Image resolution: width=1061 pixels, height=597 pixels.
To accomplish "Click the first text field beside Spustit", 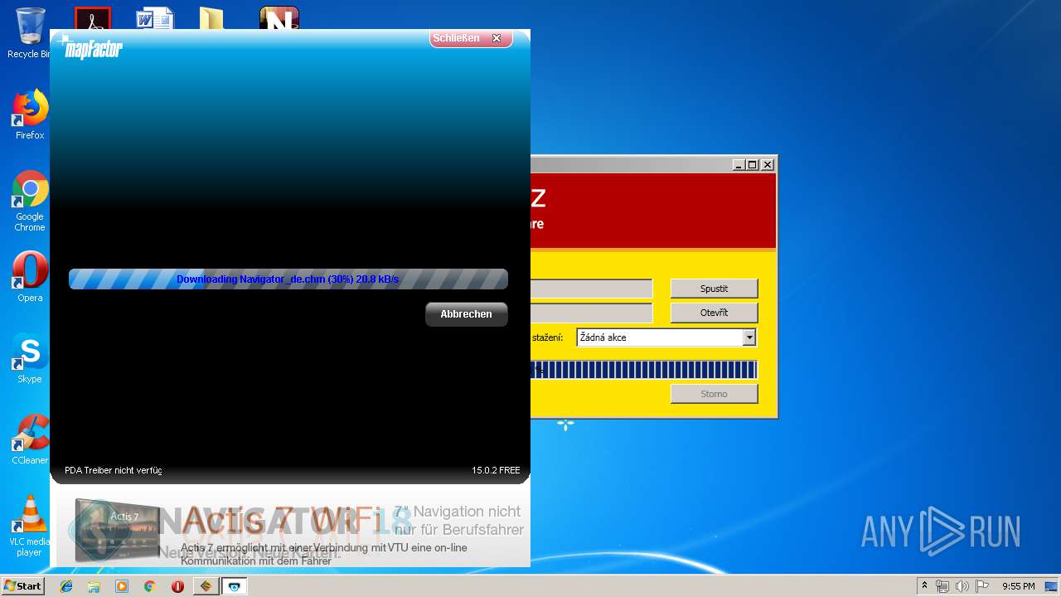I will 591,289.
